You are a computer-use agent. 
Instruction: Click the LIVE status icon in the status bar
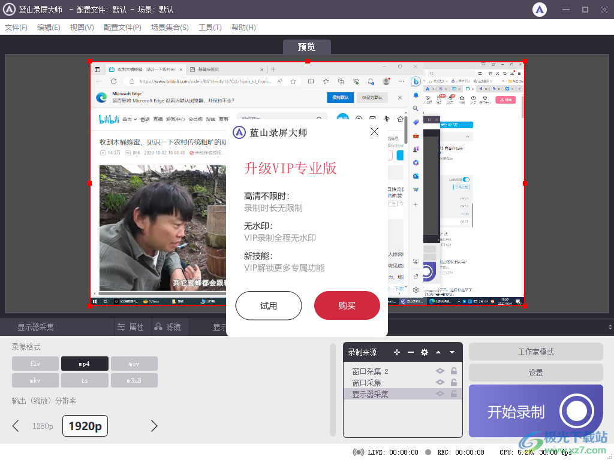(x=359, y=453)
